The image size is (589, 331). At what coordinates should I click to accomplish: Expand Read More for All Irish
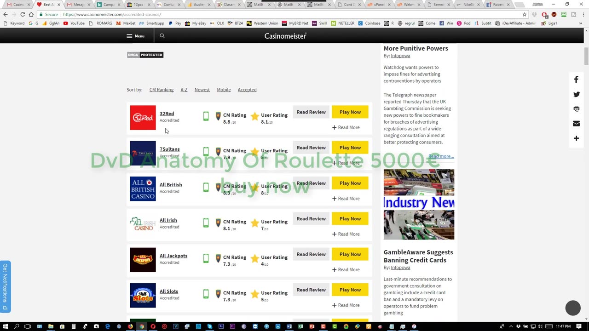click(x=346, y=234)
